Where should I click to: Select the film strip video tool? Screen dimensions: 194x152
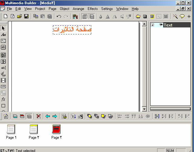click(3, 81)
